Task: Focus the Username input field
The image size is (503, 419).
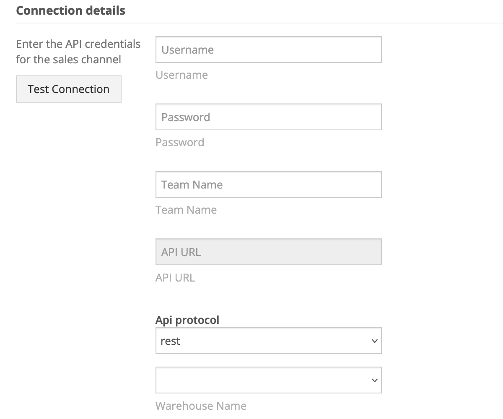Action: 268,50
